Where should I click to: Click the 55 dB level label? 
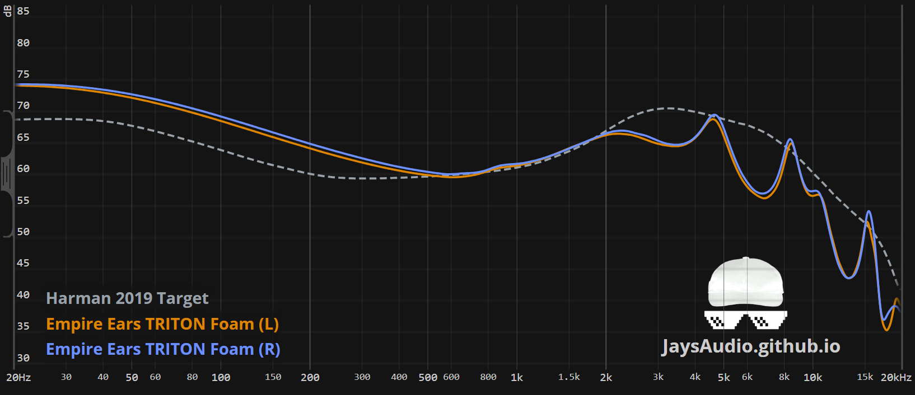pyautogui.click(x=23, y=200)
